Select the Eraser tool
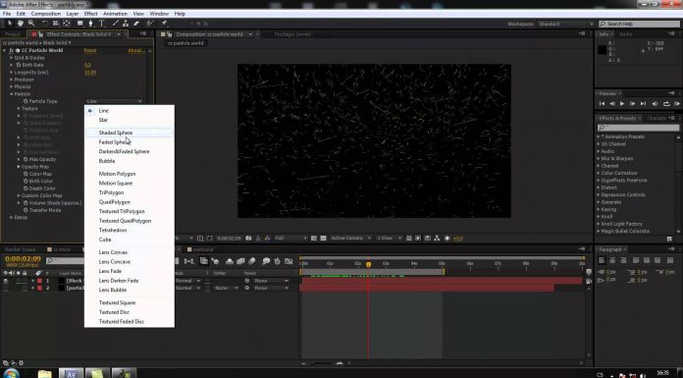Image resolution: width=683 pixels, height=378 pixels. 136,24
